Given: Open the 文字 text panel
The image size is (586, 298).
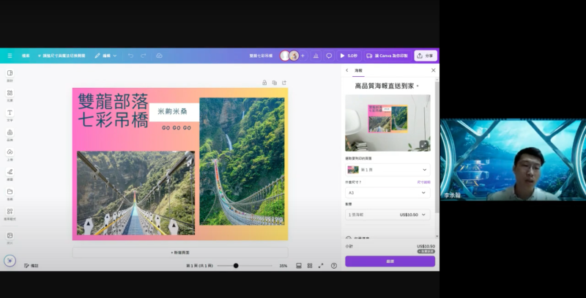Looking at the screenshot, I should point(10,115).
